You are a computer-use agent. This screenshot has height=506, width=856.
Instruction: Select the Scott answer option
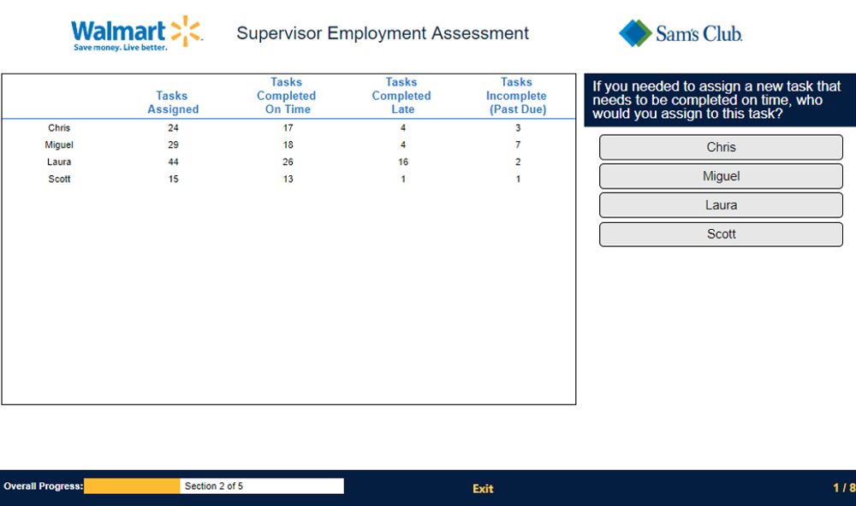pos(721,234)
